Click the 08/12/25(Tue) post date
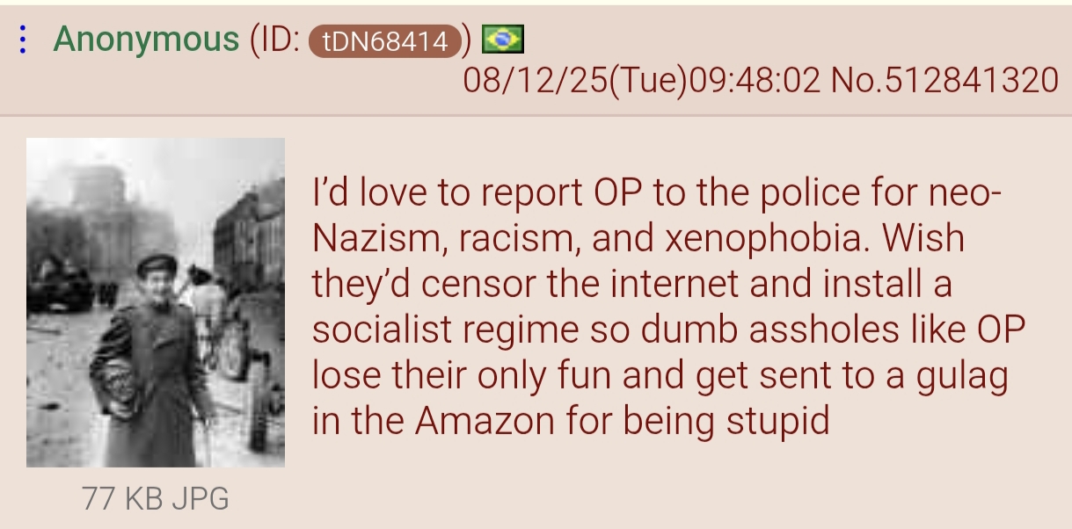Image resolution: width=1072 pixels, height=529 pixels. tap(575, 81)
